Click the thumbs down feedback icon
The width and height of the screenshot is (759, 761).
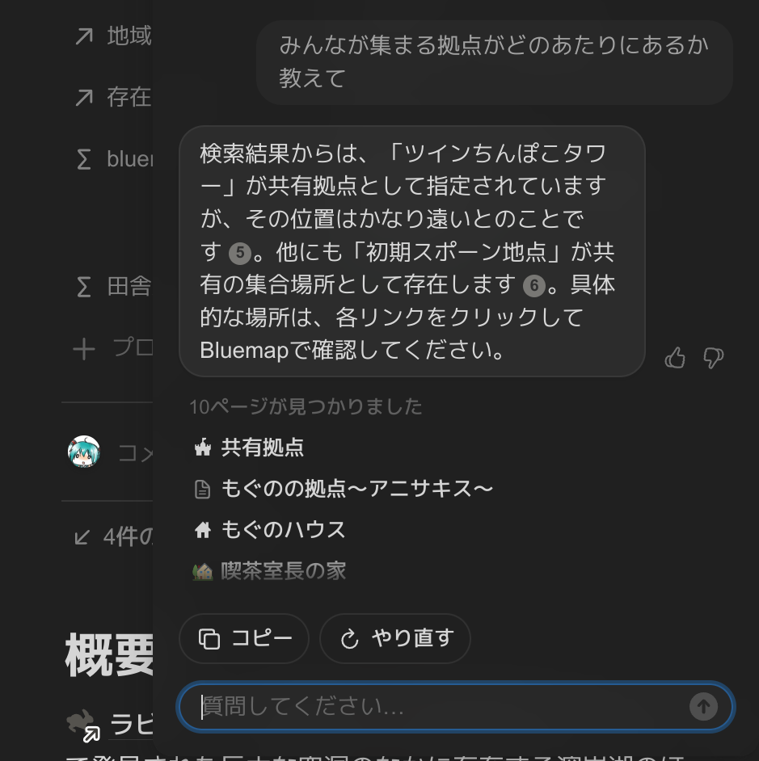coord(713,358)
